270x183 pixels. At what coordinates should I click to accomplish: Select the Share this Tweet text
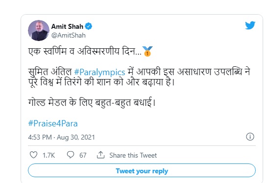133,155
